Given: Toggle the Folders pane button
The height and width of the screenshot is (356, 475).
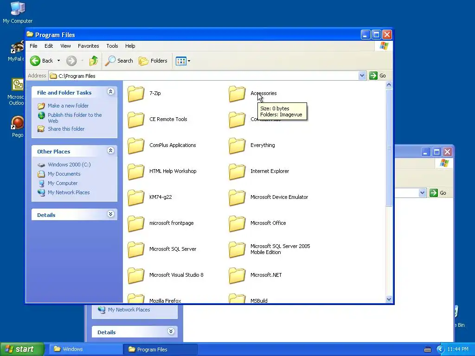Looking at the screenshot, I should point(153,61).
